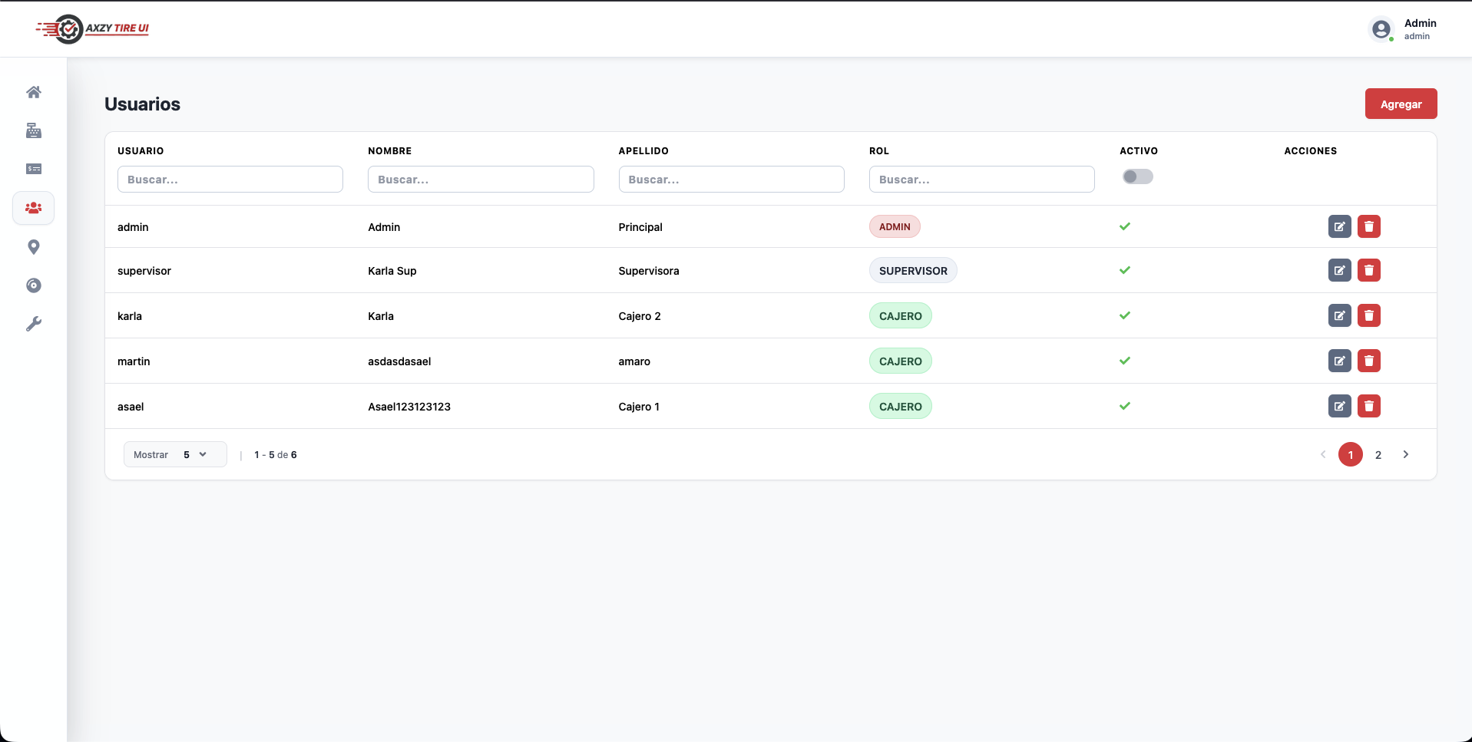This screenshot has width=1472, height=742.
Task: Delete the supervisor user
Action: tap(1368, 270)
